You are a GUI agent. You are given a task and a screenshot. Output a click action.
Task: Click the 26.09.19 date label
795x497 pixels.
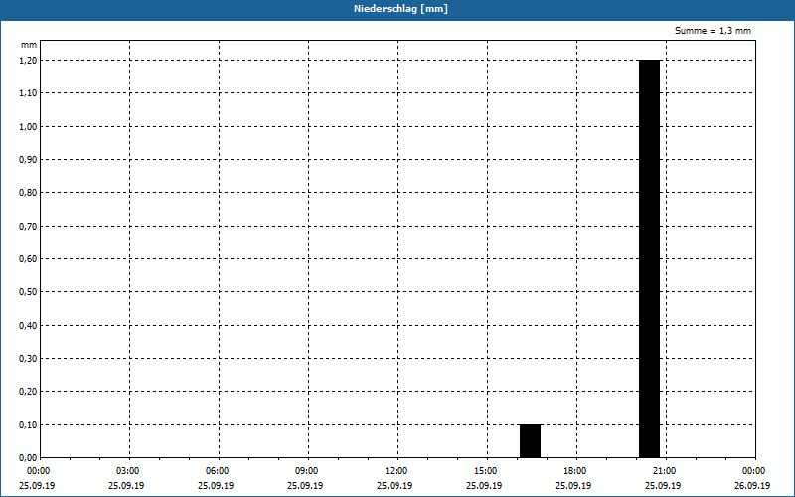(752, 486)
